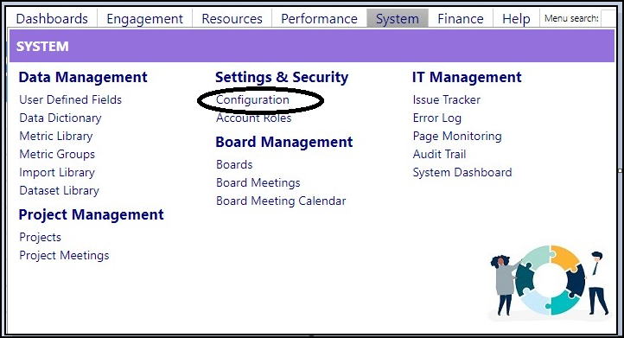Screen dimensions: 624x338
Task: Launch the Issue Tracker
Action: click(447, 99)
